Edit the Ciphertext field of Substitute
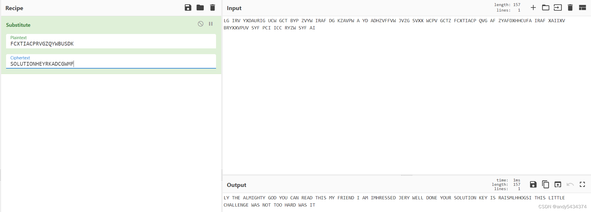This screenshot has width=591, height=212. (111, 61)
